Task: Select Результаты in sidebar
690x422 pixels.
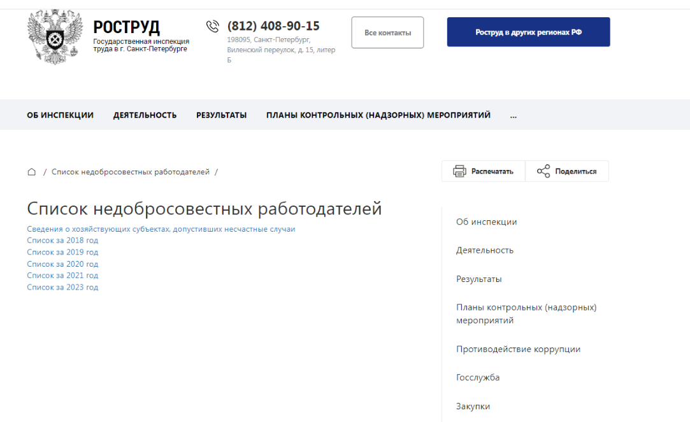Action: click(478, 279)
